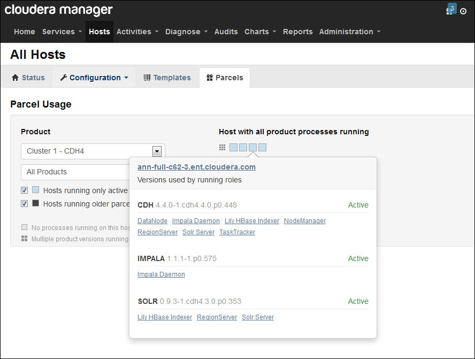Click the fourth light blue host square
475x359 pixels.
pyautogui.click(x=262, y=148)
